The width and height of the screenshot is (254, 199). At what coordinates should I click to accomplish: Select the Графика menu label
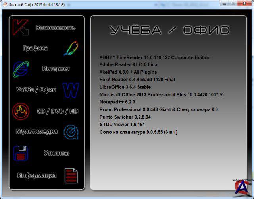35,48
